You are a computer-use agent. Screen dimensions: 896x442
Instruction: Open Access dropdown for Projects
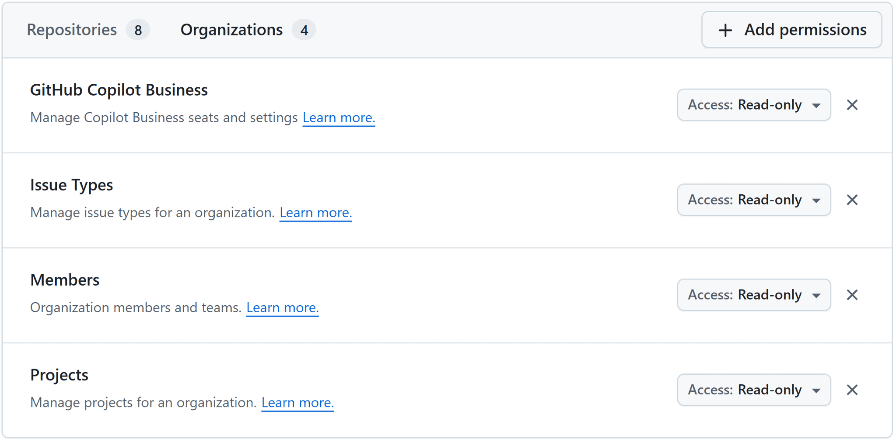coord(753,390)
